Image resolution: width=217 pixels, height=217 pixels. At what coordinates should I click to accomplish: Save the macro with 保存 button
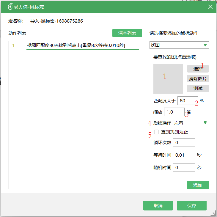[192, 205]
